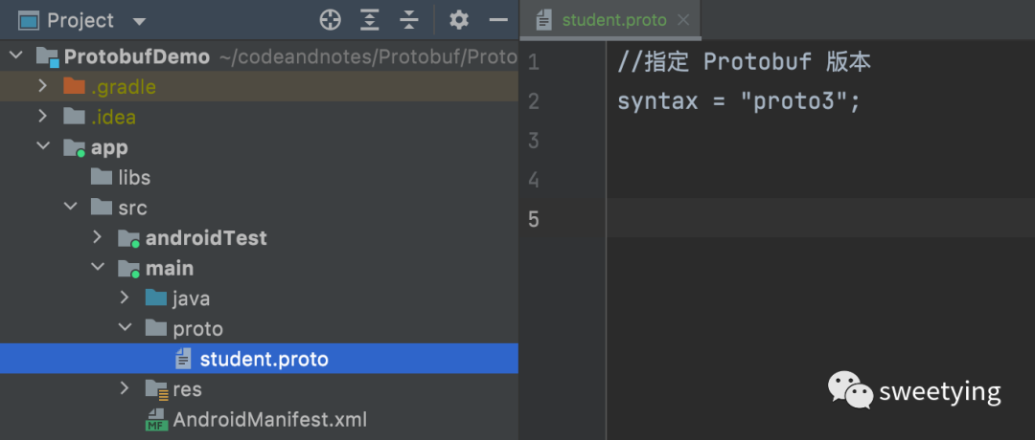Close the student.proto tab
Screen dimensions: 1035x440
[683, 20]
